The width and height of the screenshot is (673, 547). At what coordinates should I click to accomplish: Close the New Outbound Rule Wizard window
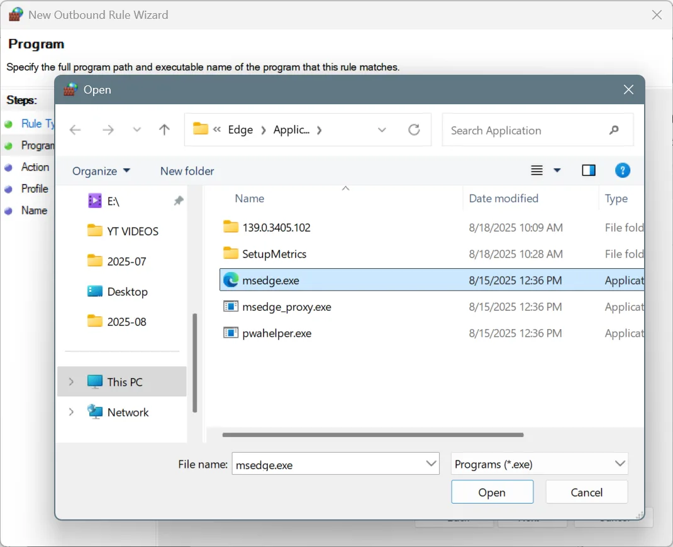point(656,15)
